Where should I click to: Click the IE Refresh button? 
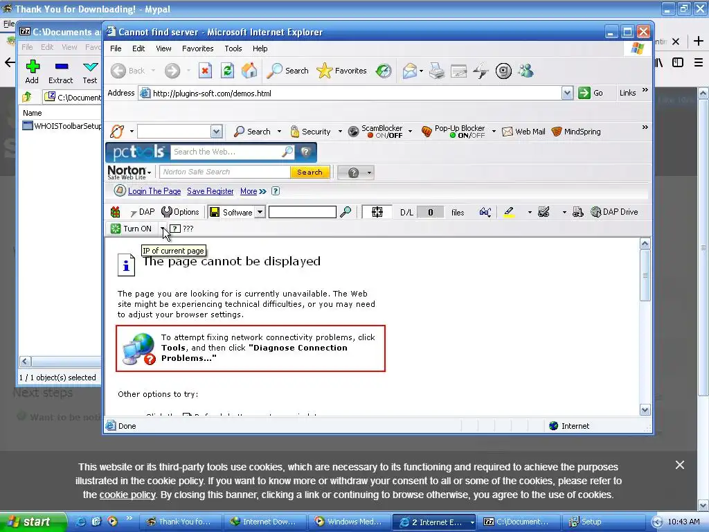[x=227, y=71]
